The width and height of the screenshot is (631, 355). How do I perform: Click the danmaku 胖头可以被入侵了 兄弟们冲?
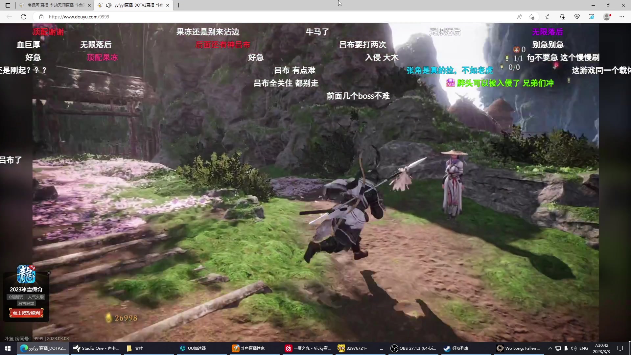[505, 83]
